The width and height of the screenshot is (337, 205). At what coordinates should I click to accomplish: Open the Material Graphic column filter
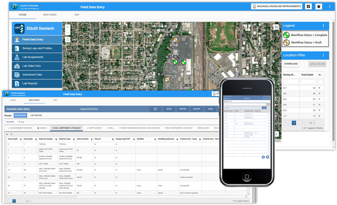[x=56, y=139]
